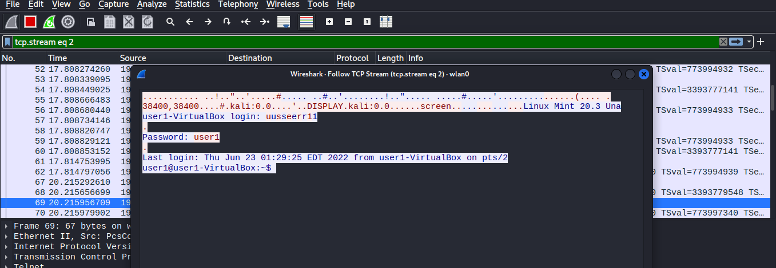Open a capture file from the toolbar
This screenshot has width=776, height=268.
coord(90,22)
